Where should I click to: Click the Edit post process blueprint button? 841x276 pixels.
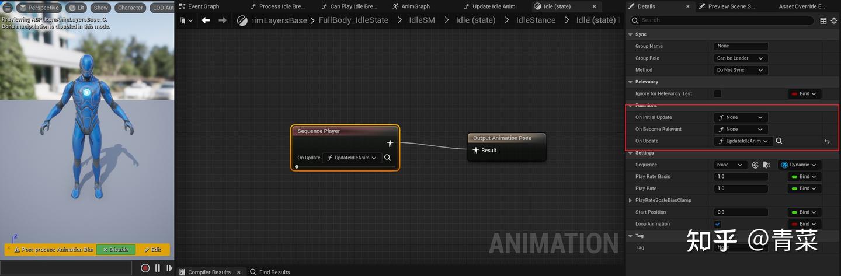[x=152, y=250]
